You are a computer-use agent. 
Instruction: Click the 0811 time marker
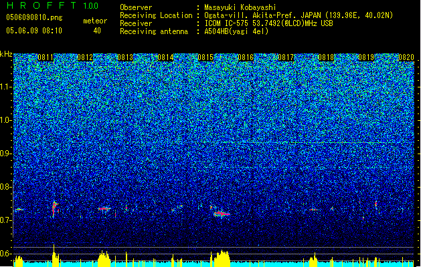click(46, 57)
